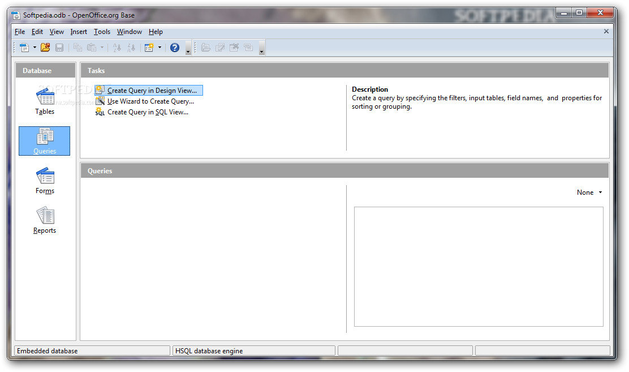Open the None preview mode dropdown
The width and height of the screenshot is (629, 372).
589,193
